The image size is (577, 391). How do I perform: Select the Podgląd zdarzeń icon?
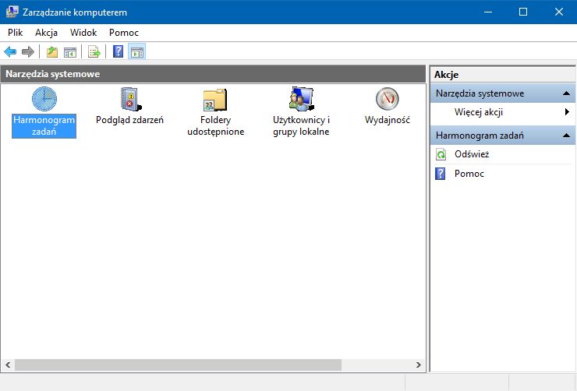[130, 99]
